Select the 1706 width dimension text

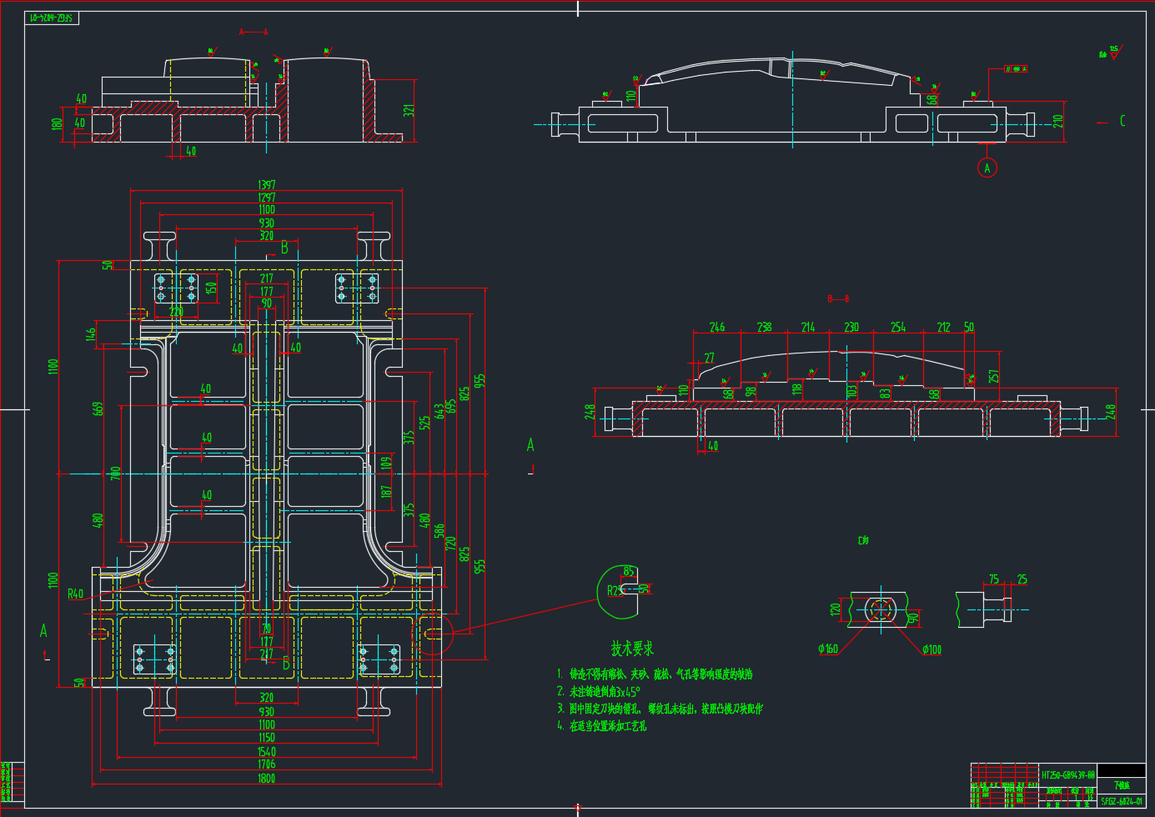point(266,764)
